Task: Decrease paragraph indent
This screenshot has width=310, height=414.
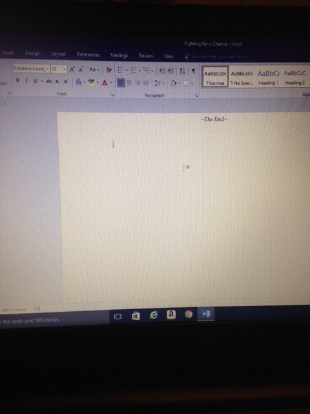Action: 162,71
